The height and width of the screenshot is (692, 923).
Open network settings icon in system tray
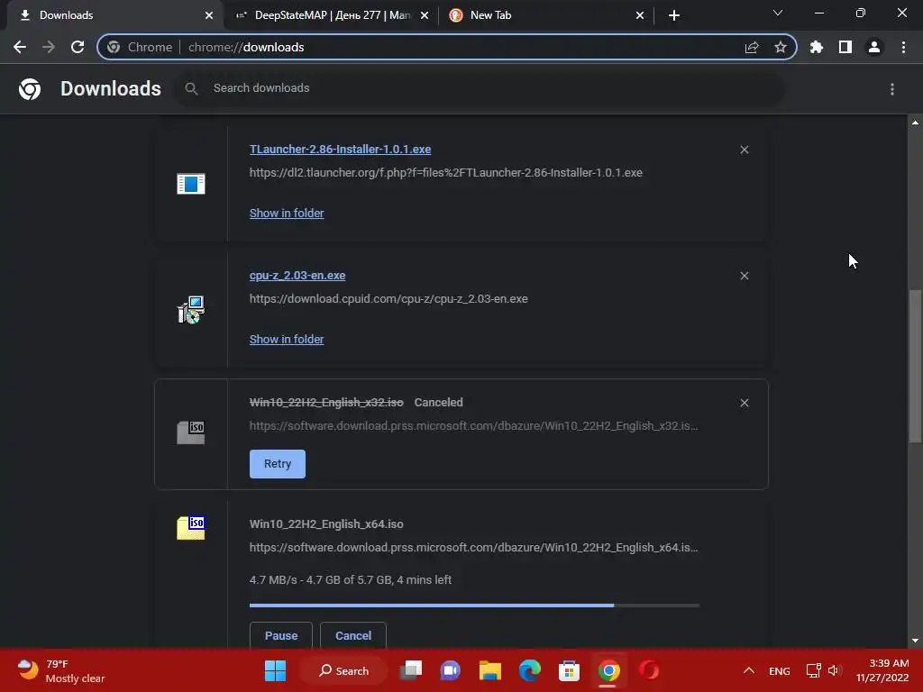coord(814,670)
